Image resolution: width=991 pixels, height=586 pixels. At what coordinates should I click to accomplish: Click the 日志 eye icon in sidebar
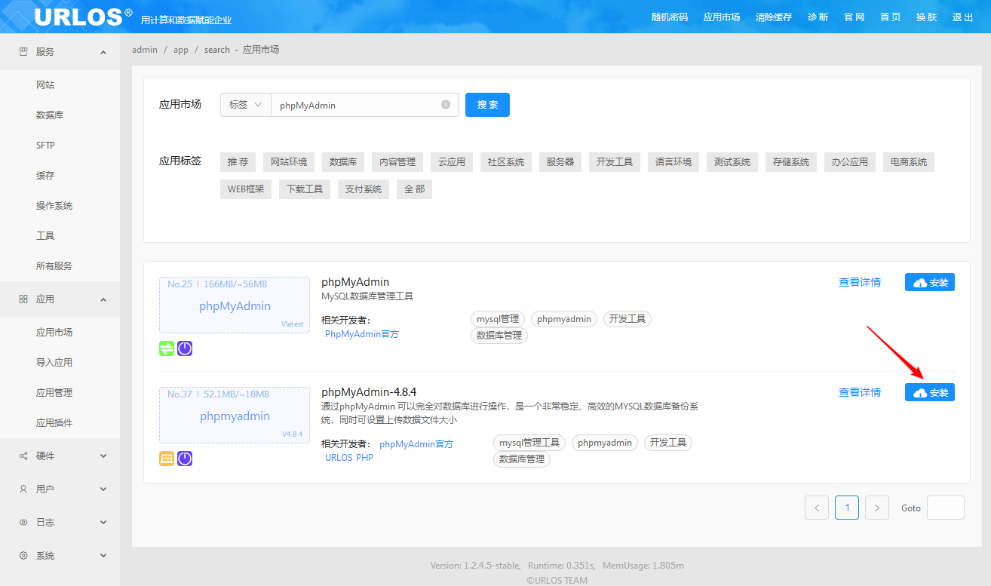[x=23, y=523]
